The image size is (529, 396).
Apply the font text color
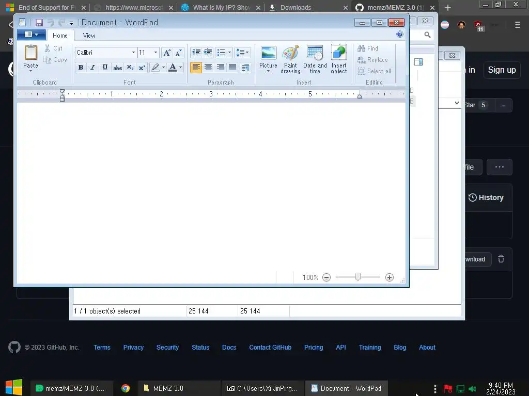click(173, 68)
